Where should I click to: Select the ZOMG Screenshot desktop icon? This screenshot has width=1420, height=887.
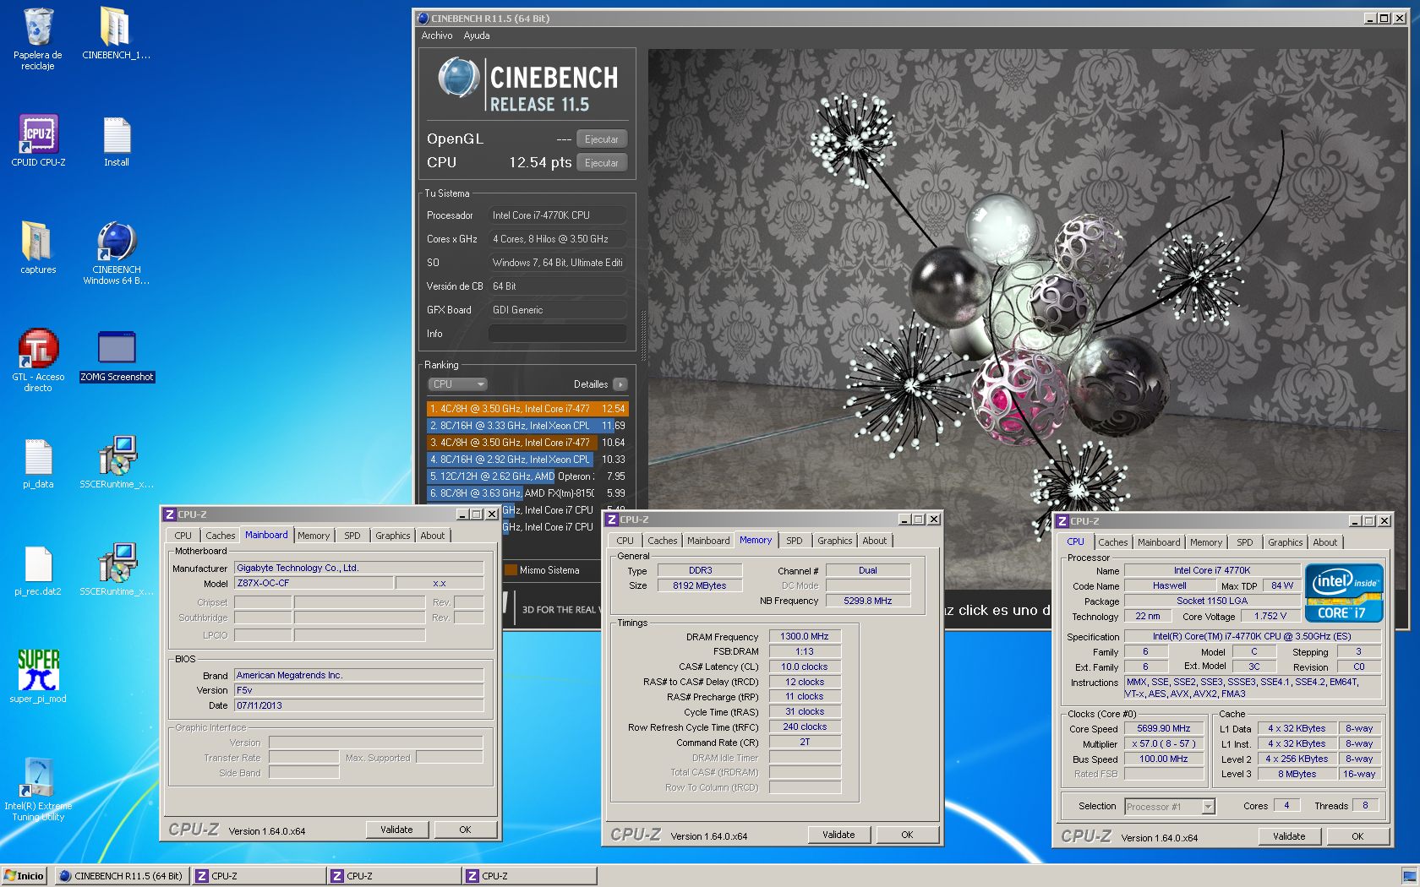[x=117, y=355]
